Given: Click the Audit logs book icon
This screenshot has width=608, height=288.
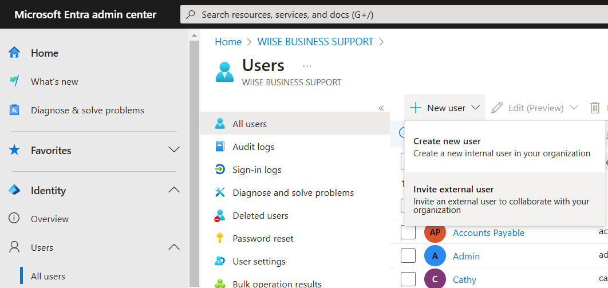Looking at the screenshot, I should pos(220,147).
